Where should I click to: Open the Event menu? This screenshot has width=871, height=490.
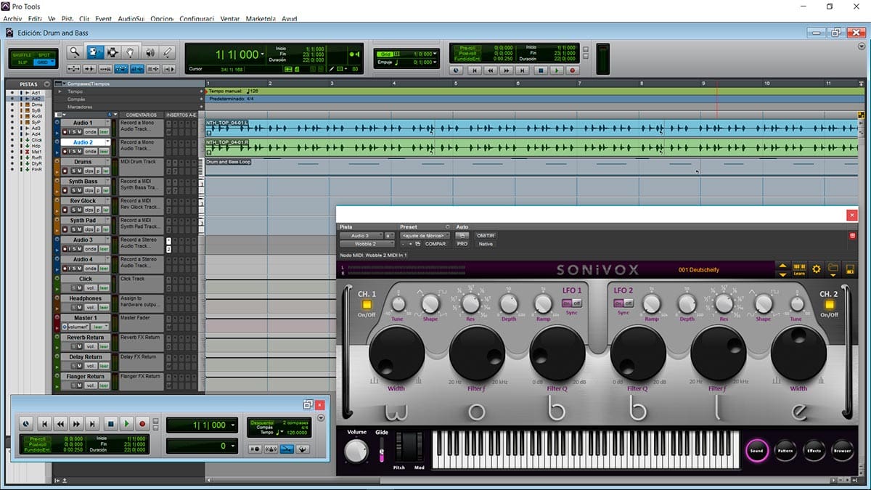coord(102,18)
